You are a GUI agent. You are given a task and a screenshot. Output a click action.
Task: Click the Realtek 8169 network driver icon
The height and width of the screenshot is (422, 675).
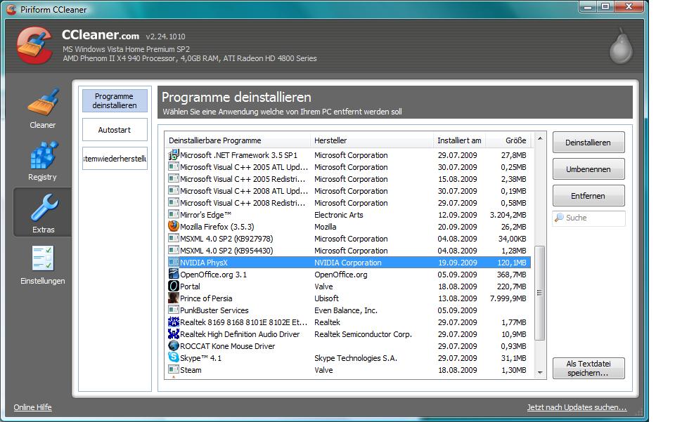174,322
